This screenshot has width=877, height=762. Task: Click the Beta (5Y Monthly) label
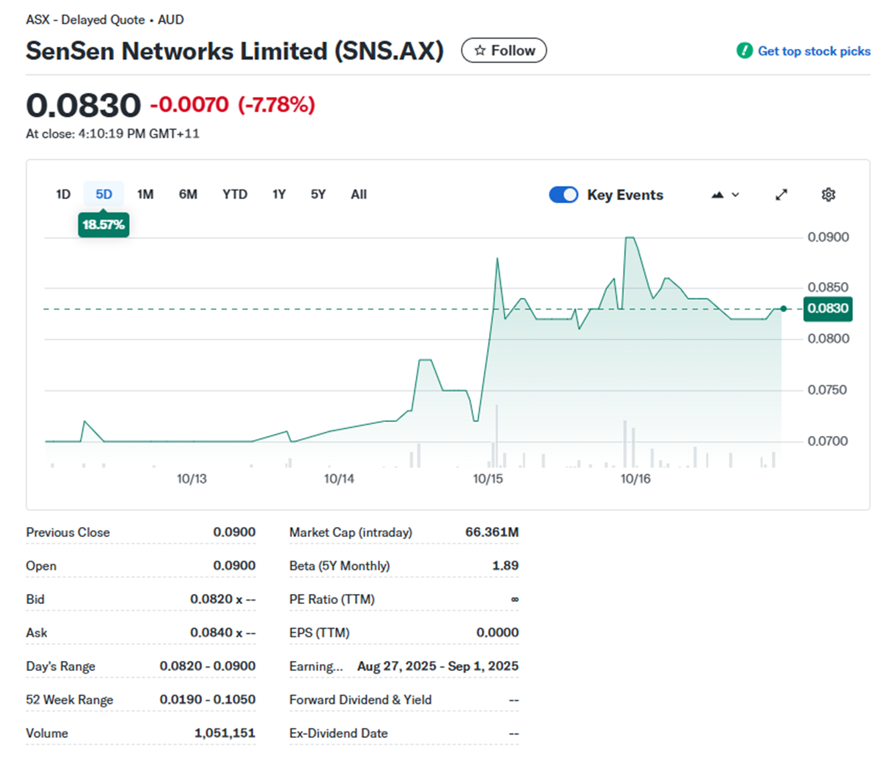coord(340,566)
